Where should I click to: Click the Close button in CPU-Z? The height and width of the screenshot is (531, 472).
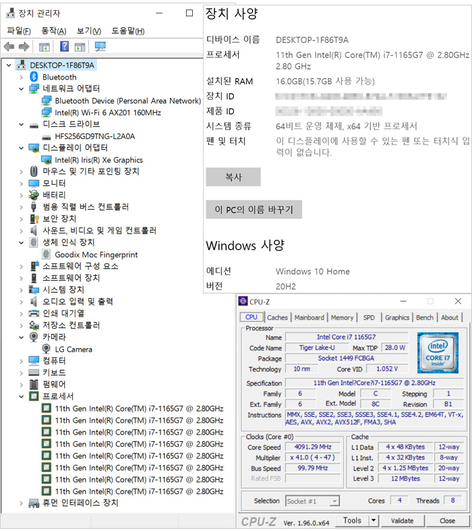coord(447,520)
